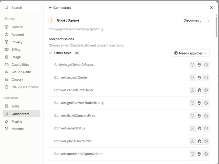The width and height of the screenshot is (219, 164).
Task: Open the three-dot menu for Ghost Square
Action: [x=209, y=20]
